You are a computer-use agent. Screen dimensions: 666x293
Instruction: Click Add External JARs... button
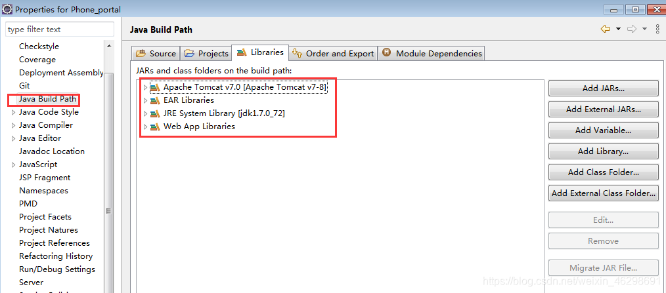coord(603,109)
